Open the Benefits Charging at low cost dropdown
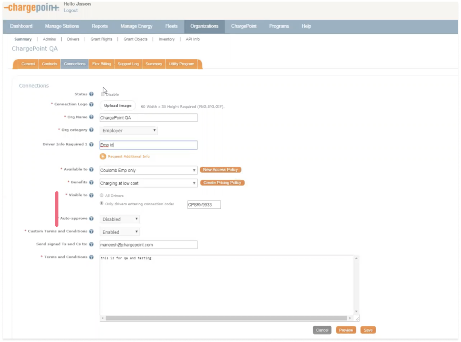Image resolution: width=461 pixels, height=342 pixels. [x=148, y=183]
